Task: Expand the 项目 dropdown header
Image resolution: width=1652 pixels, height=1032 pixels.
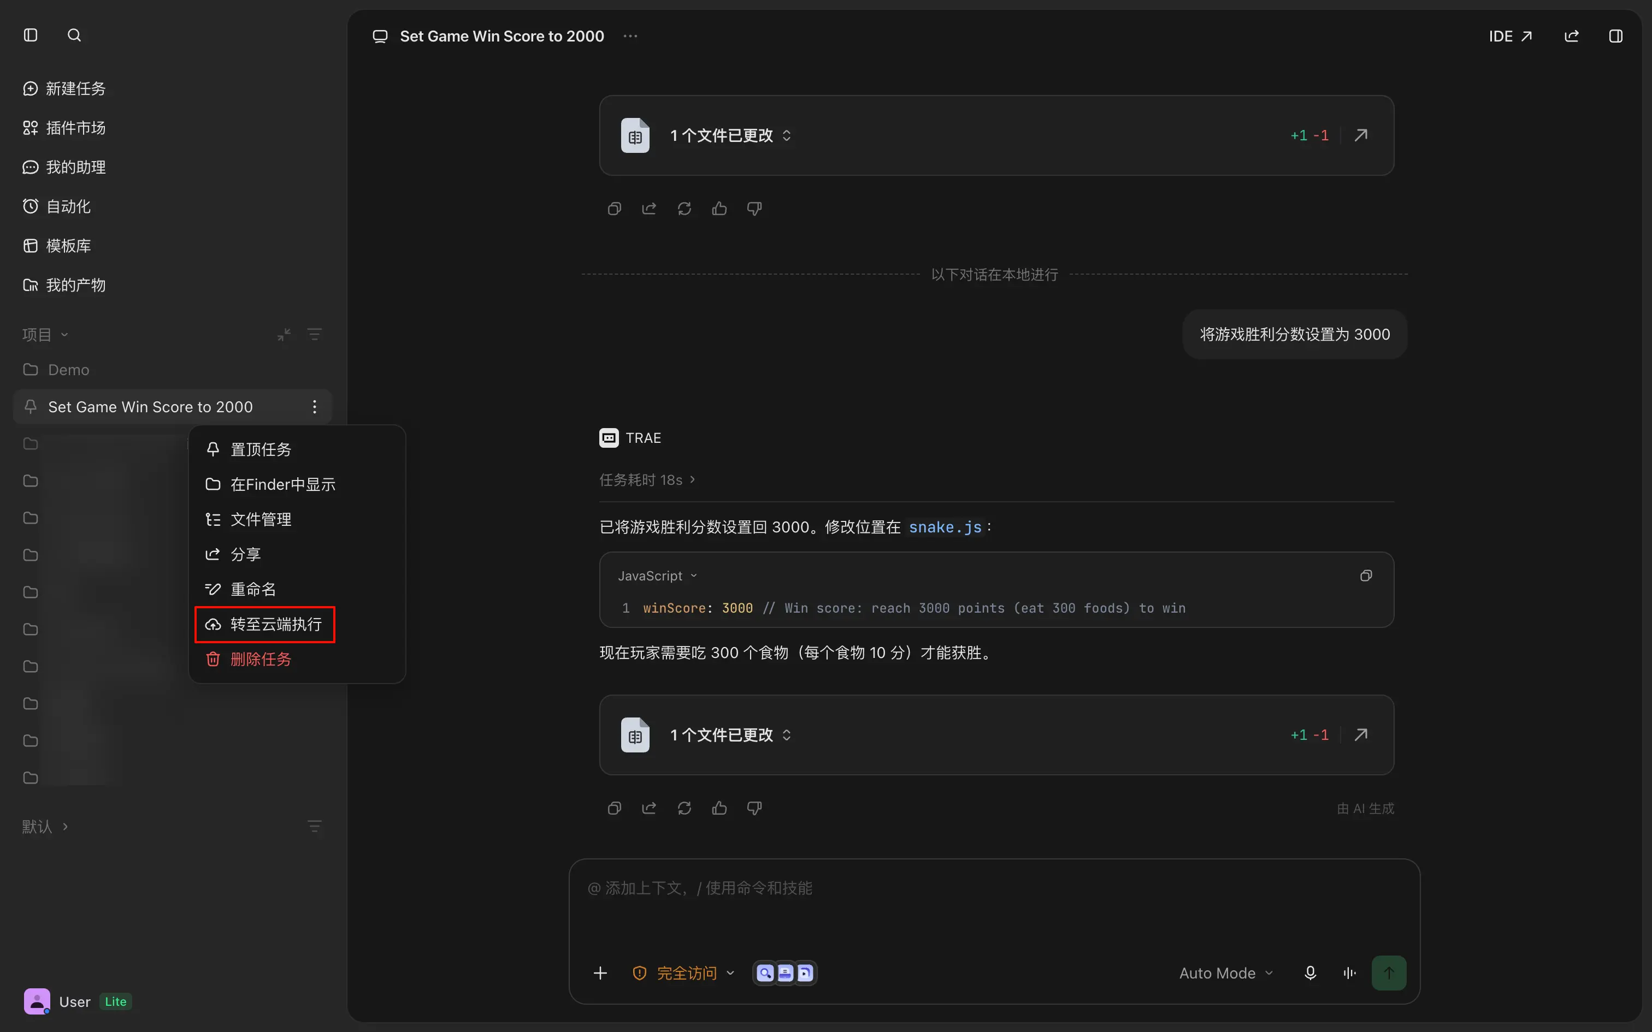Action: coord(45,334)
